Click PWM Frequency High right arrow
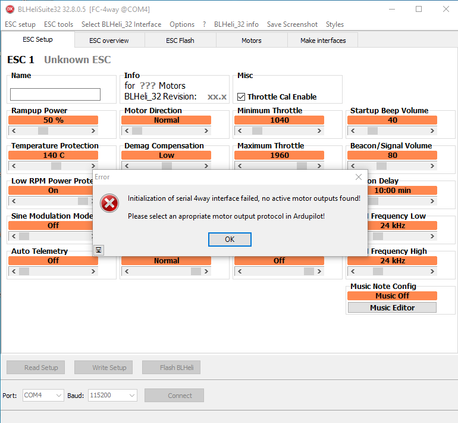 432,272
